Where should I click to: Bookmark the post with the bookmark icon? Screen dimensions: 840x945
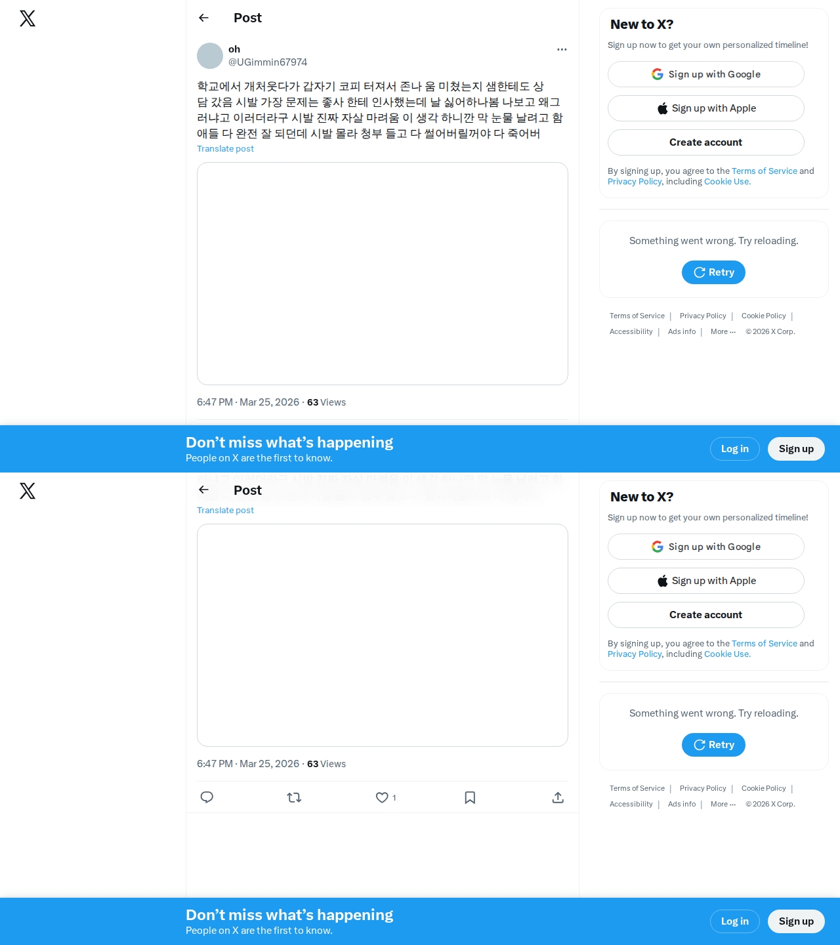click(470, 797)
